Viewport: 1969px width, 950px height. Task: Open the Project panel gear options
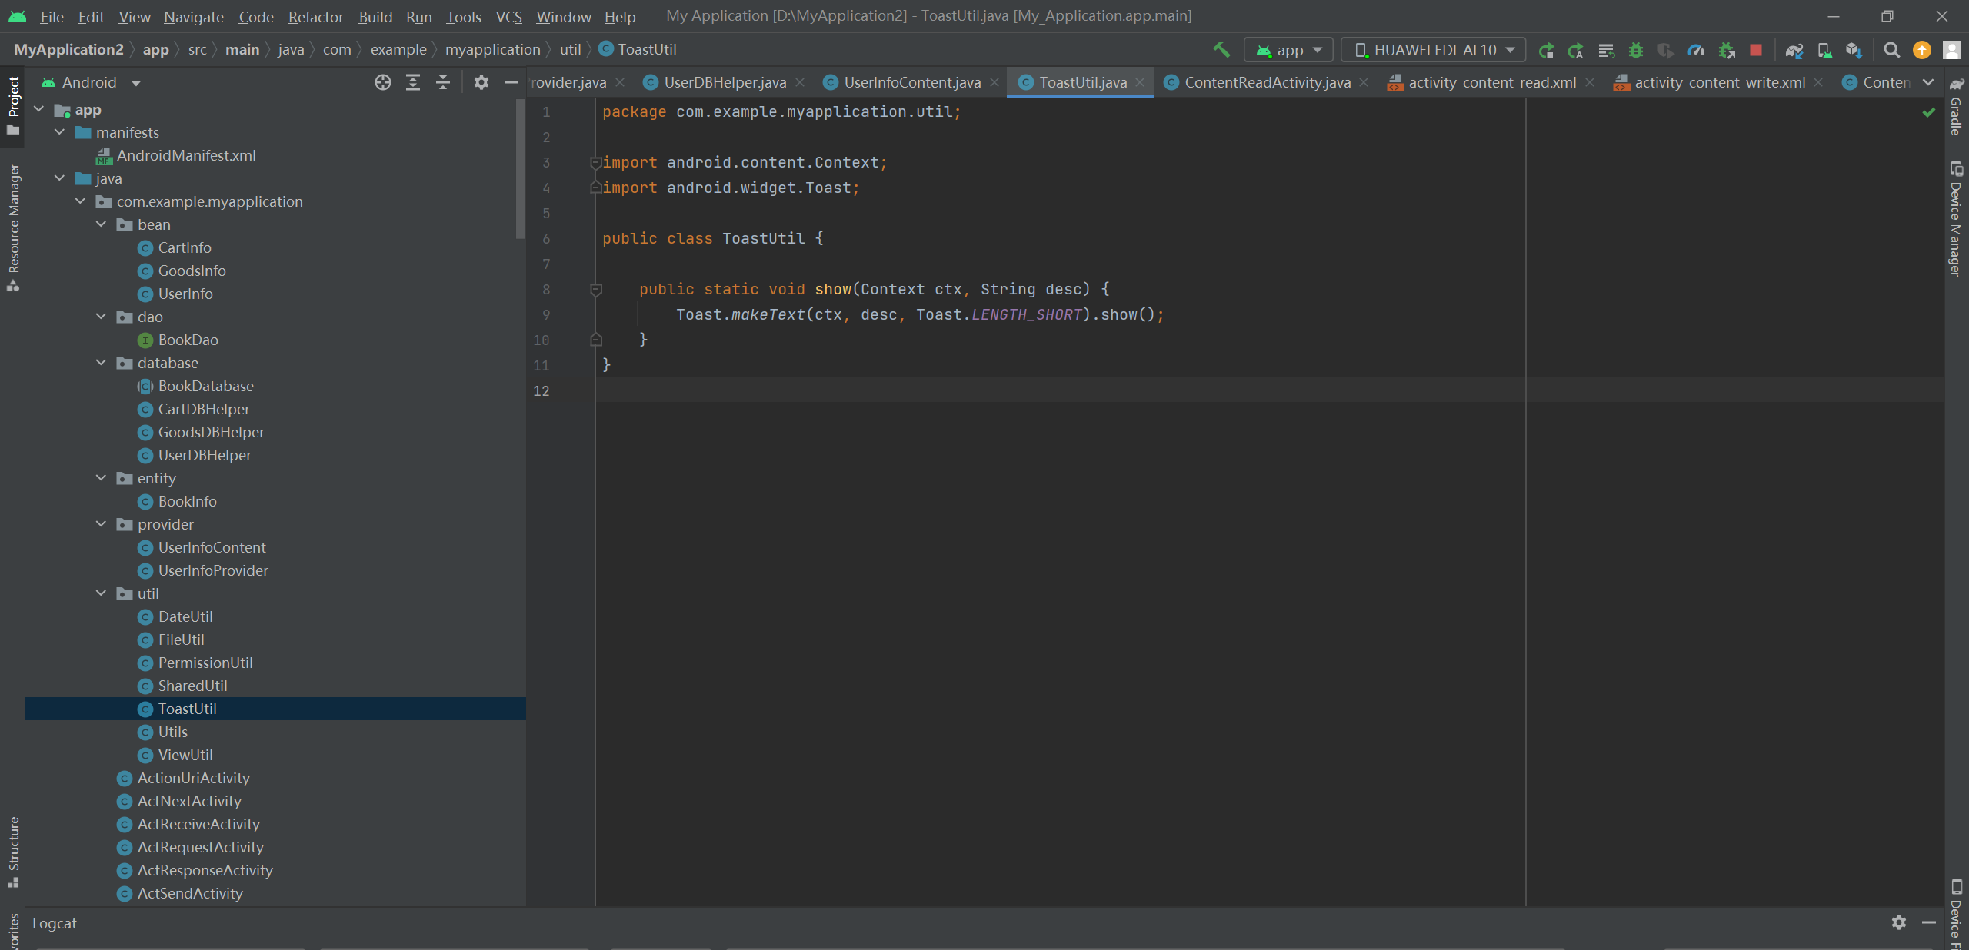[x=481, y=82]
